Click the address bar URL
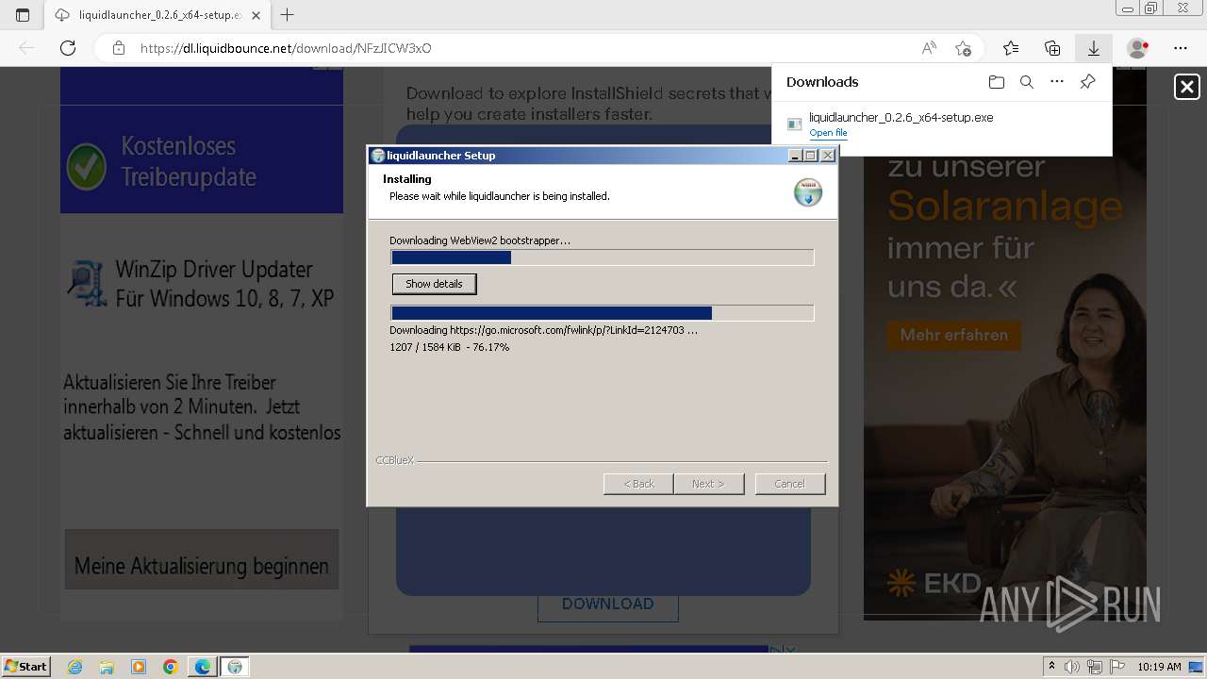Image resolution: width=1207 pixels, height=679 pixels. coord(286,48)
